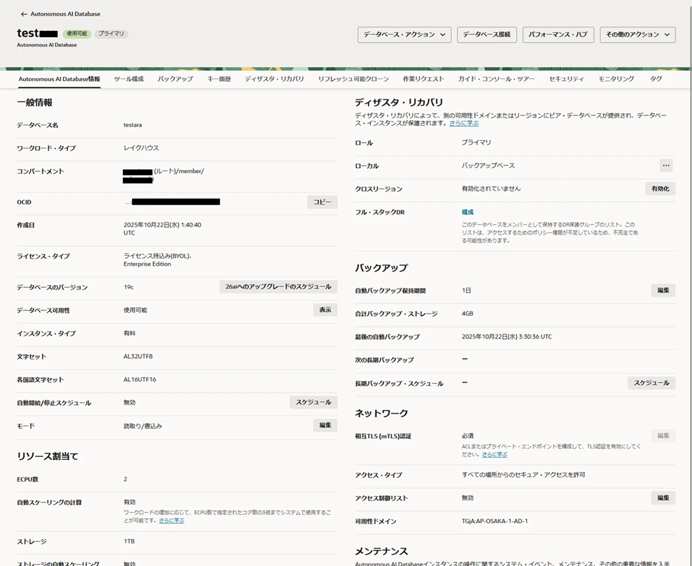The image size is (692, 566).
Task: Open さらに学ぶ link in ディザスタ・リカバリ description
Action: tap(464, 123)
